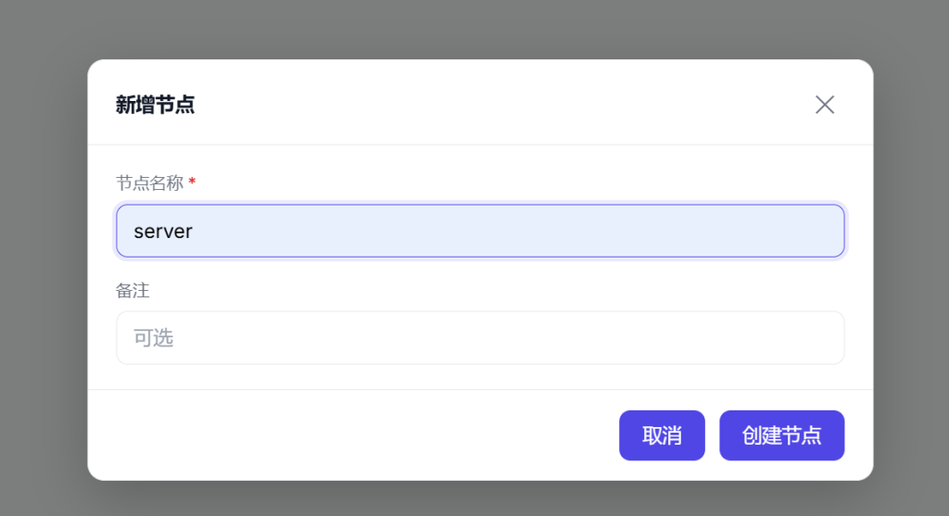Click the 备注 input field
949x516 pixels.
(480, 338)
